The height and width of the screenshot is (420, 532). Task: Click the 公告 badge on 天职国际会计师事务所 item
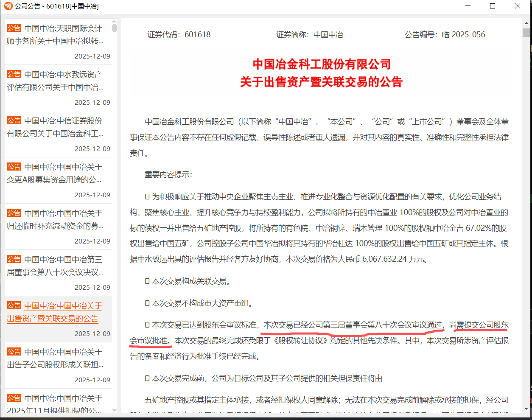tap(14, 28)
